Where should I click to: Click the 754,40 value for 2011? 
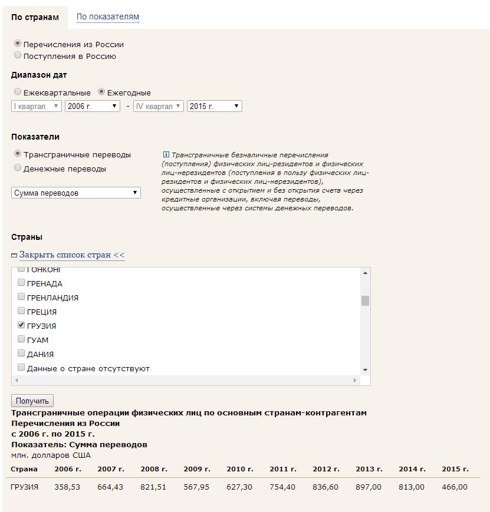click(282, 487)
